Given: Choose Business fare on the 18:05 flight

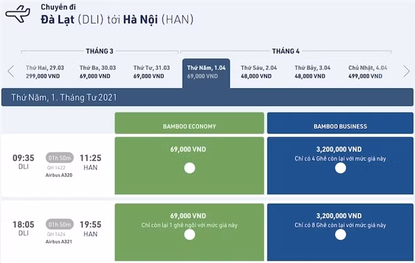Looking at the screenshot, I should click(x=340, y=235).
